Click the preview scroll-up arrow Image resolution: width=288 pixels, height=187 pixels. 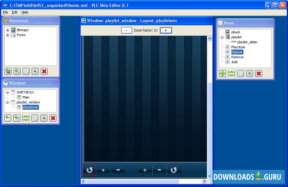(x=209, y=38)
